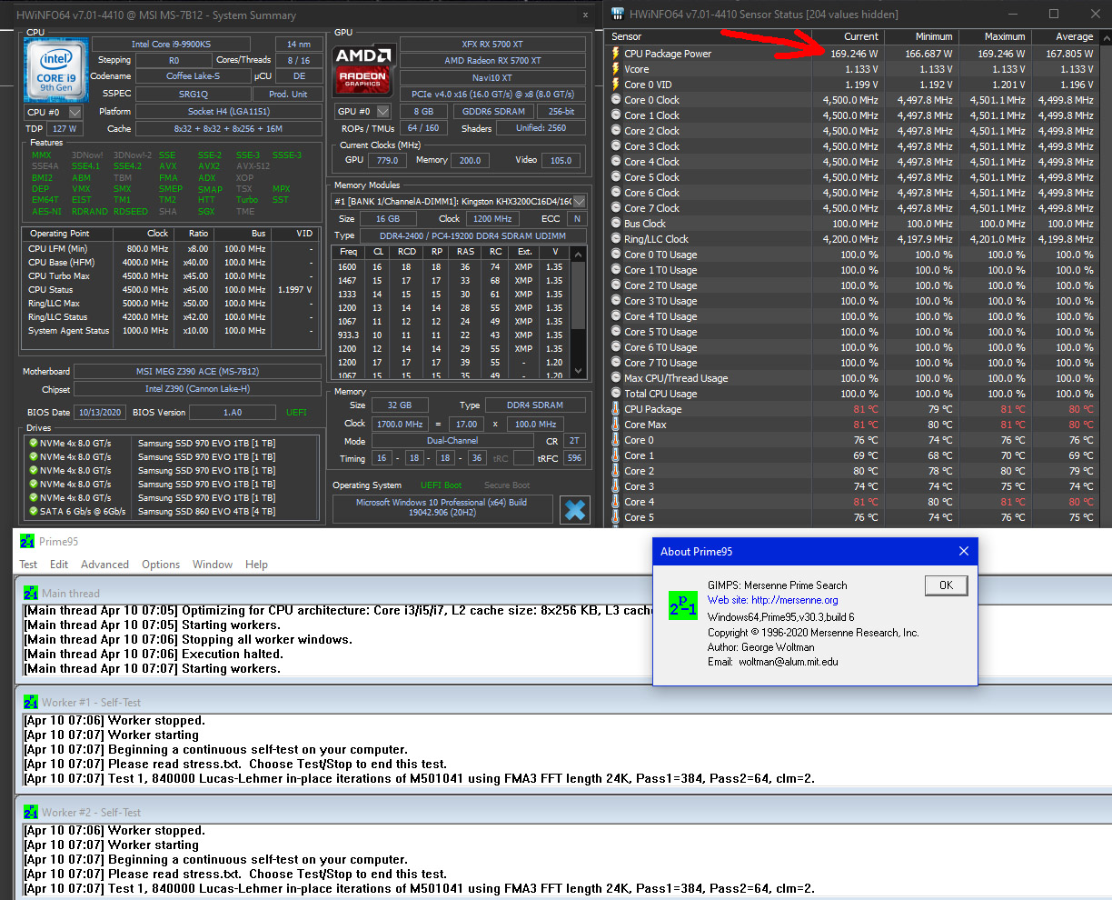Open the Edit menu in Prime95
The width and height of the screenshot is (1112, 900).
pos(59,565)
